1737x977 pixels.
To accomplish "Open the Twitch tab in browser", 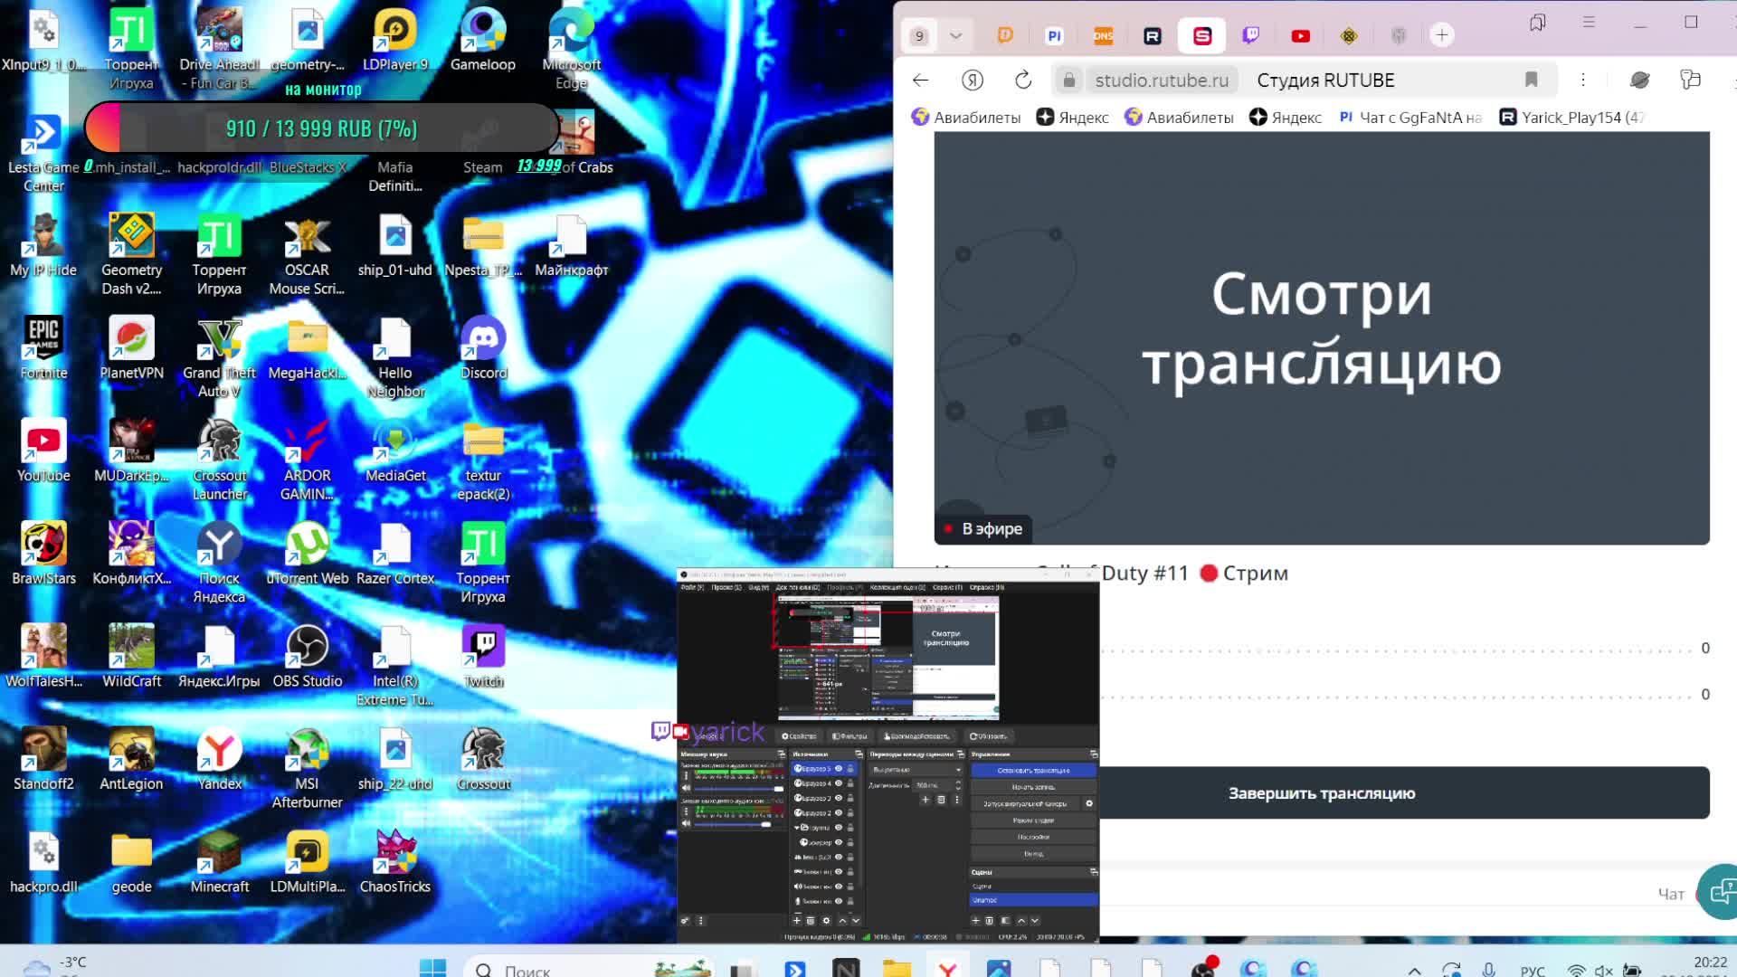I will pyautogui.click(x=1251, y=35).
